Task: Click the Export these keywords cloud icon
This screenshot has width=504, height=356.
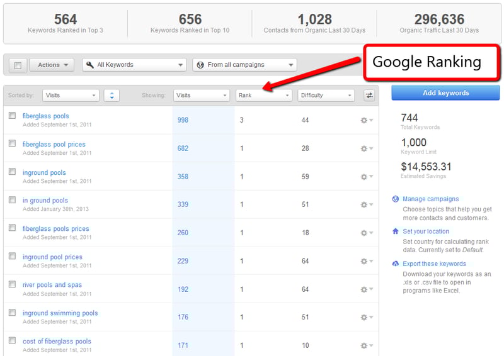Action: pos(396,264)
